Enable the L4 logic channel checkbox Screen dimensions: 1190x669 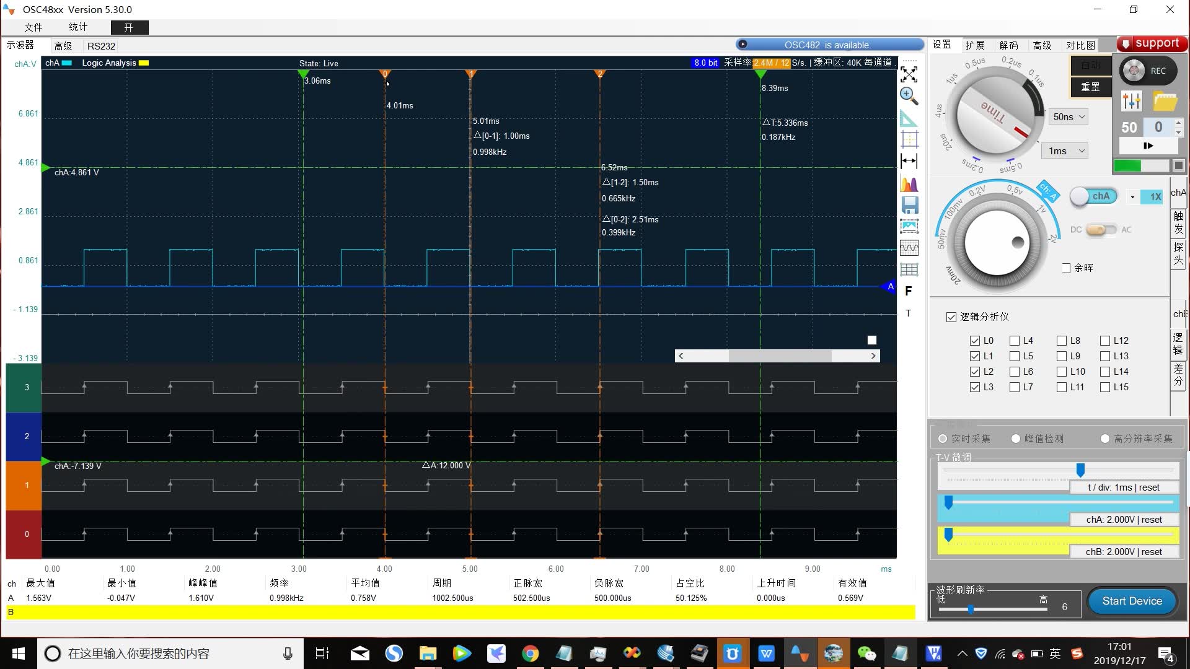(1015, 341)
